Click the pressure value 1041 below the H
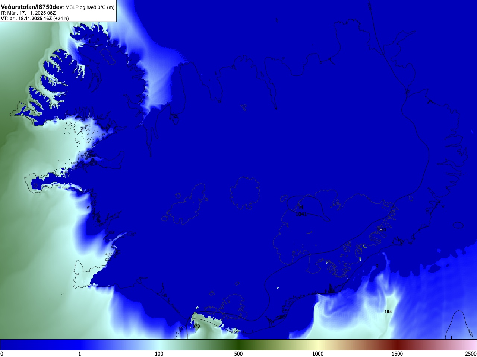477x357 pixels. pyautogui.click(x=301, y=214)
